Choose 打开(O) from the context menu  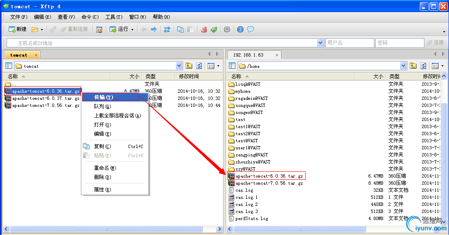[x=115, y=124]
